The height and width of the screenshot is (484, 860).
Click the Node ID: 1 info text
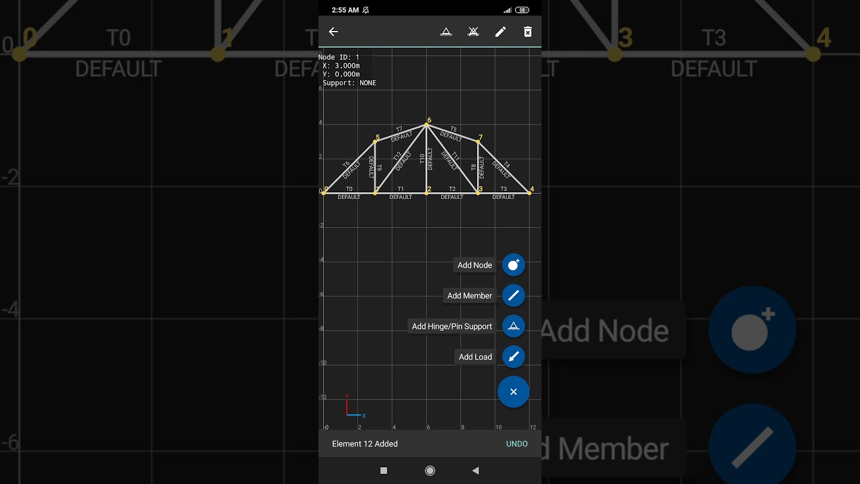(339, 57)
